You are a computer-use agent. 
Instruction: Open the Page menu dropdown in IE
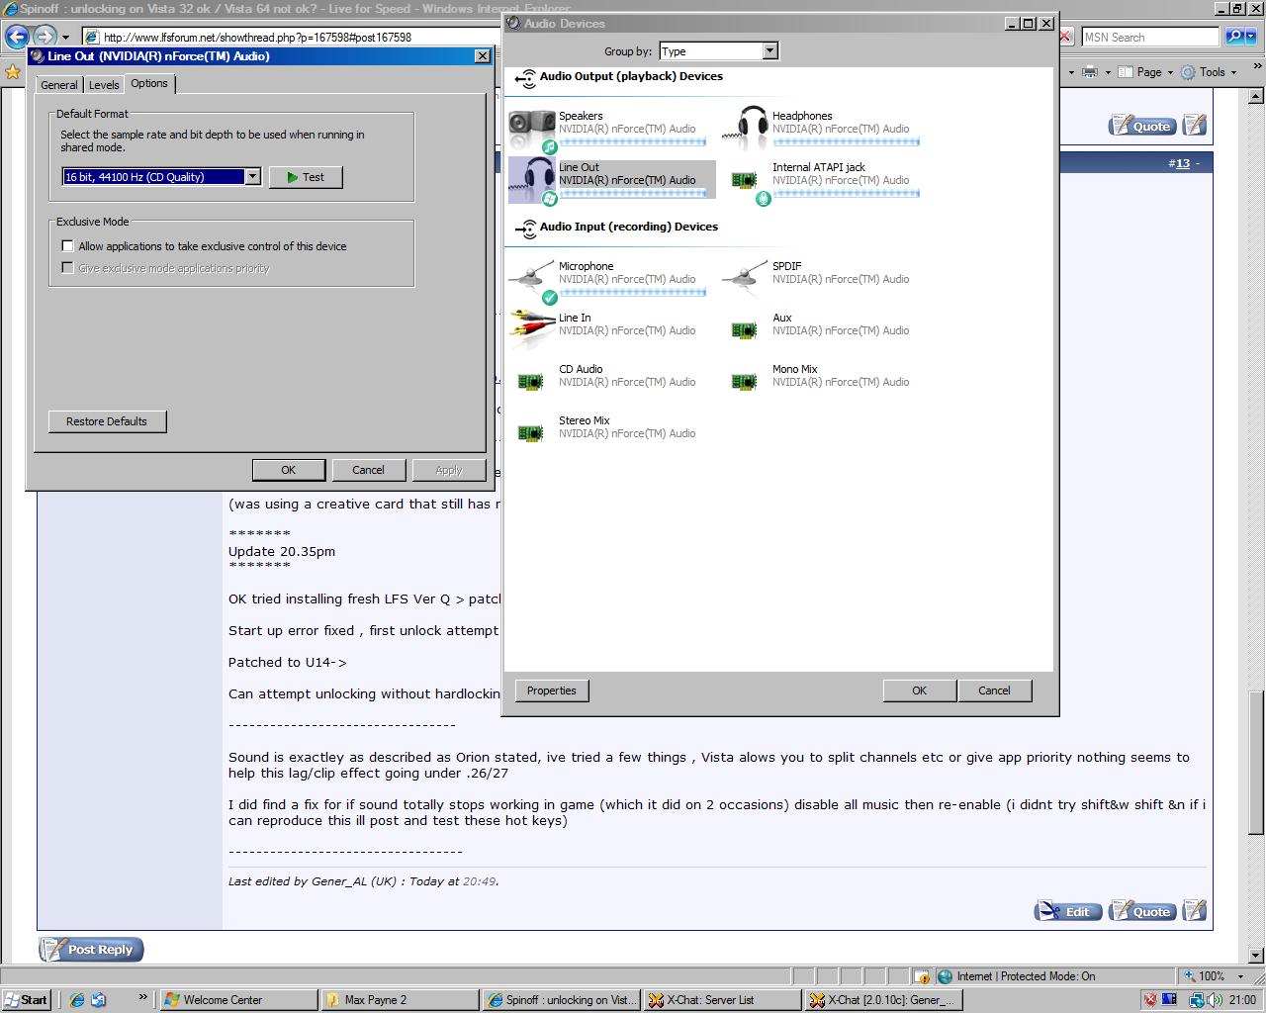[x=1148, y=71]
